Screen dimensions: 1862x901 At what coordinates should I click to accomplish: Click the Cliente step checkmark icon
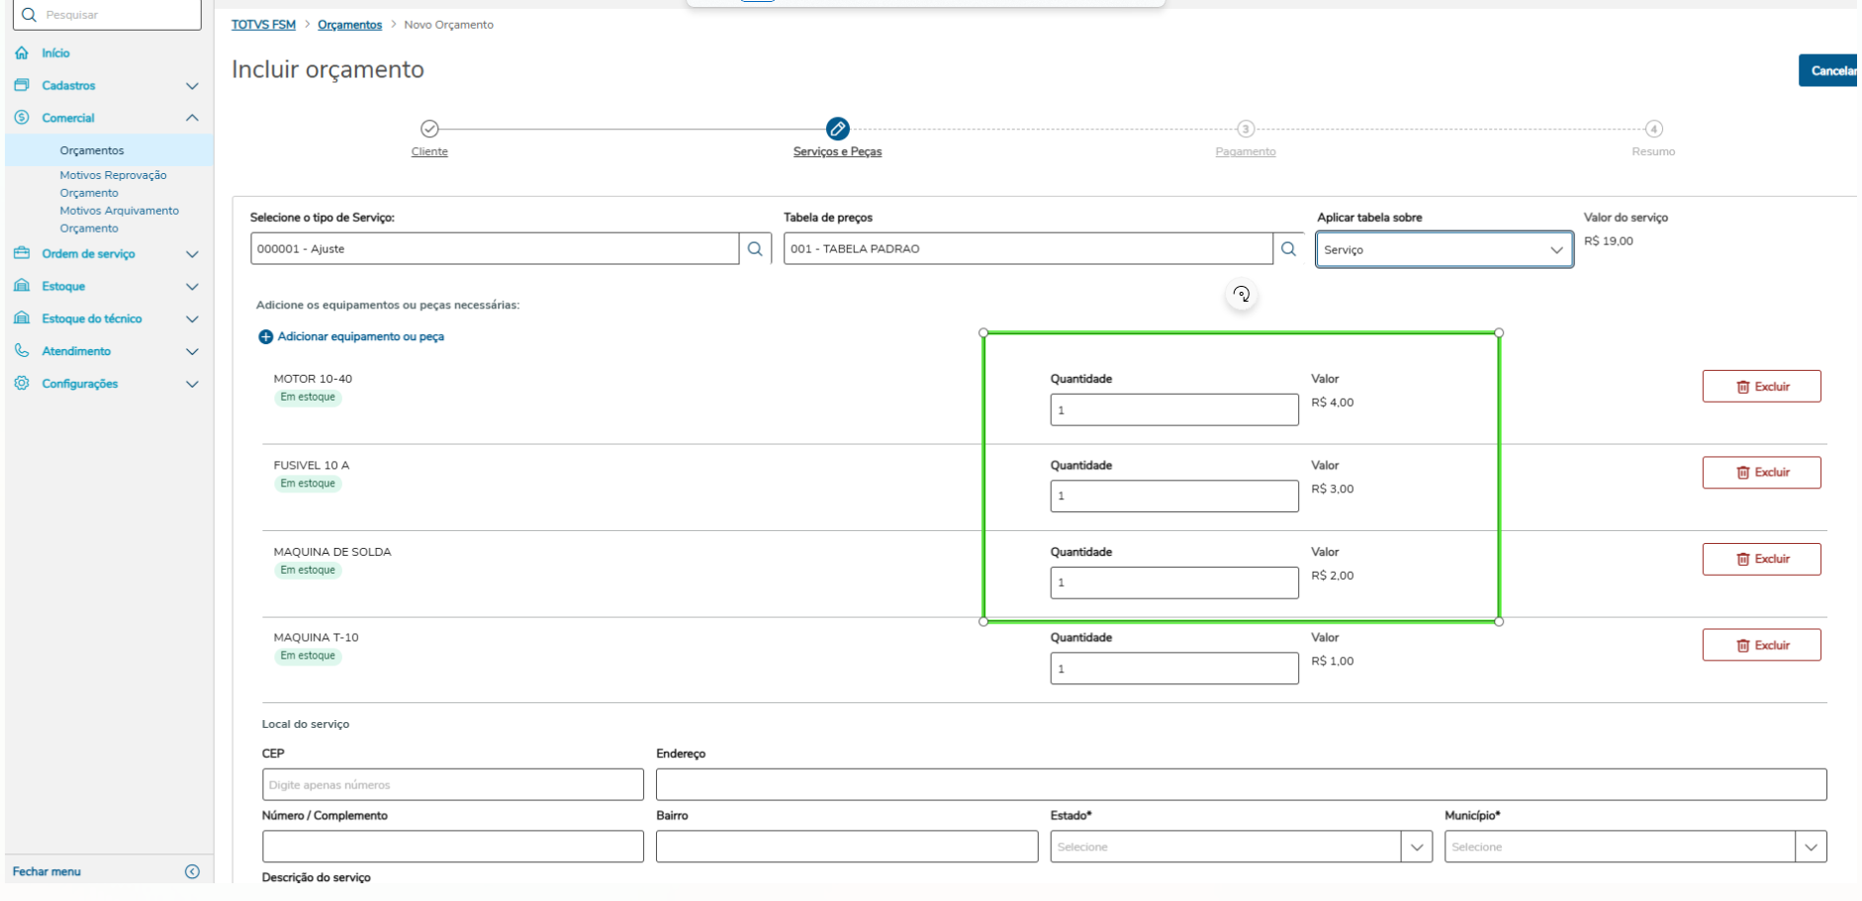tap(429, 129)
